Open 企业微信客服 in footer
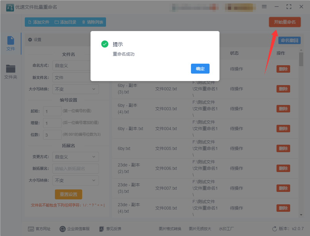 74,229
